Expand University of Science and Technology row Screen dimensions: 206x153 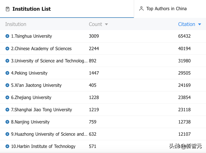tap(7, 61)
